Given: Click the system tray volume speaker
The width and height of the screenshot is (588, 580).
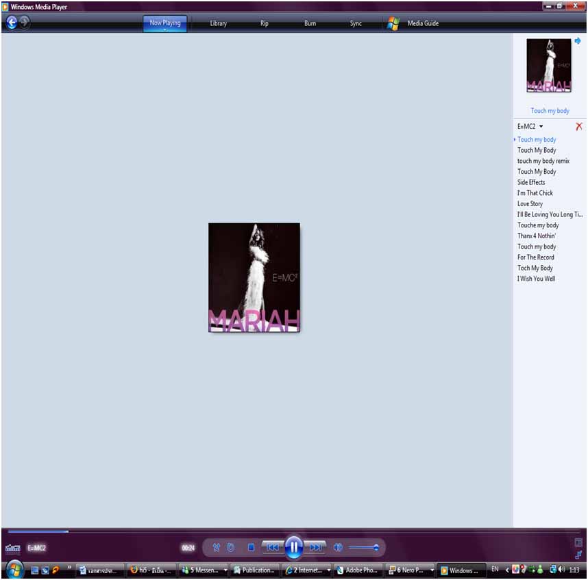Looking at the screenshot, I should tap(562, 570).
